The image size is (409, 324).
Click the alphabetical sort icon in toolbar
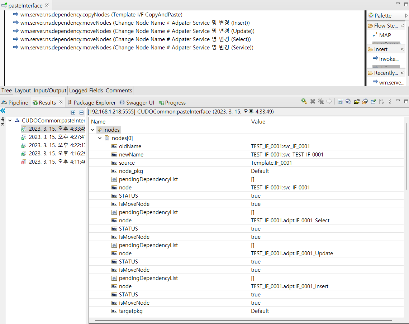[382, 102]
